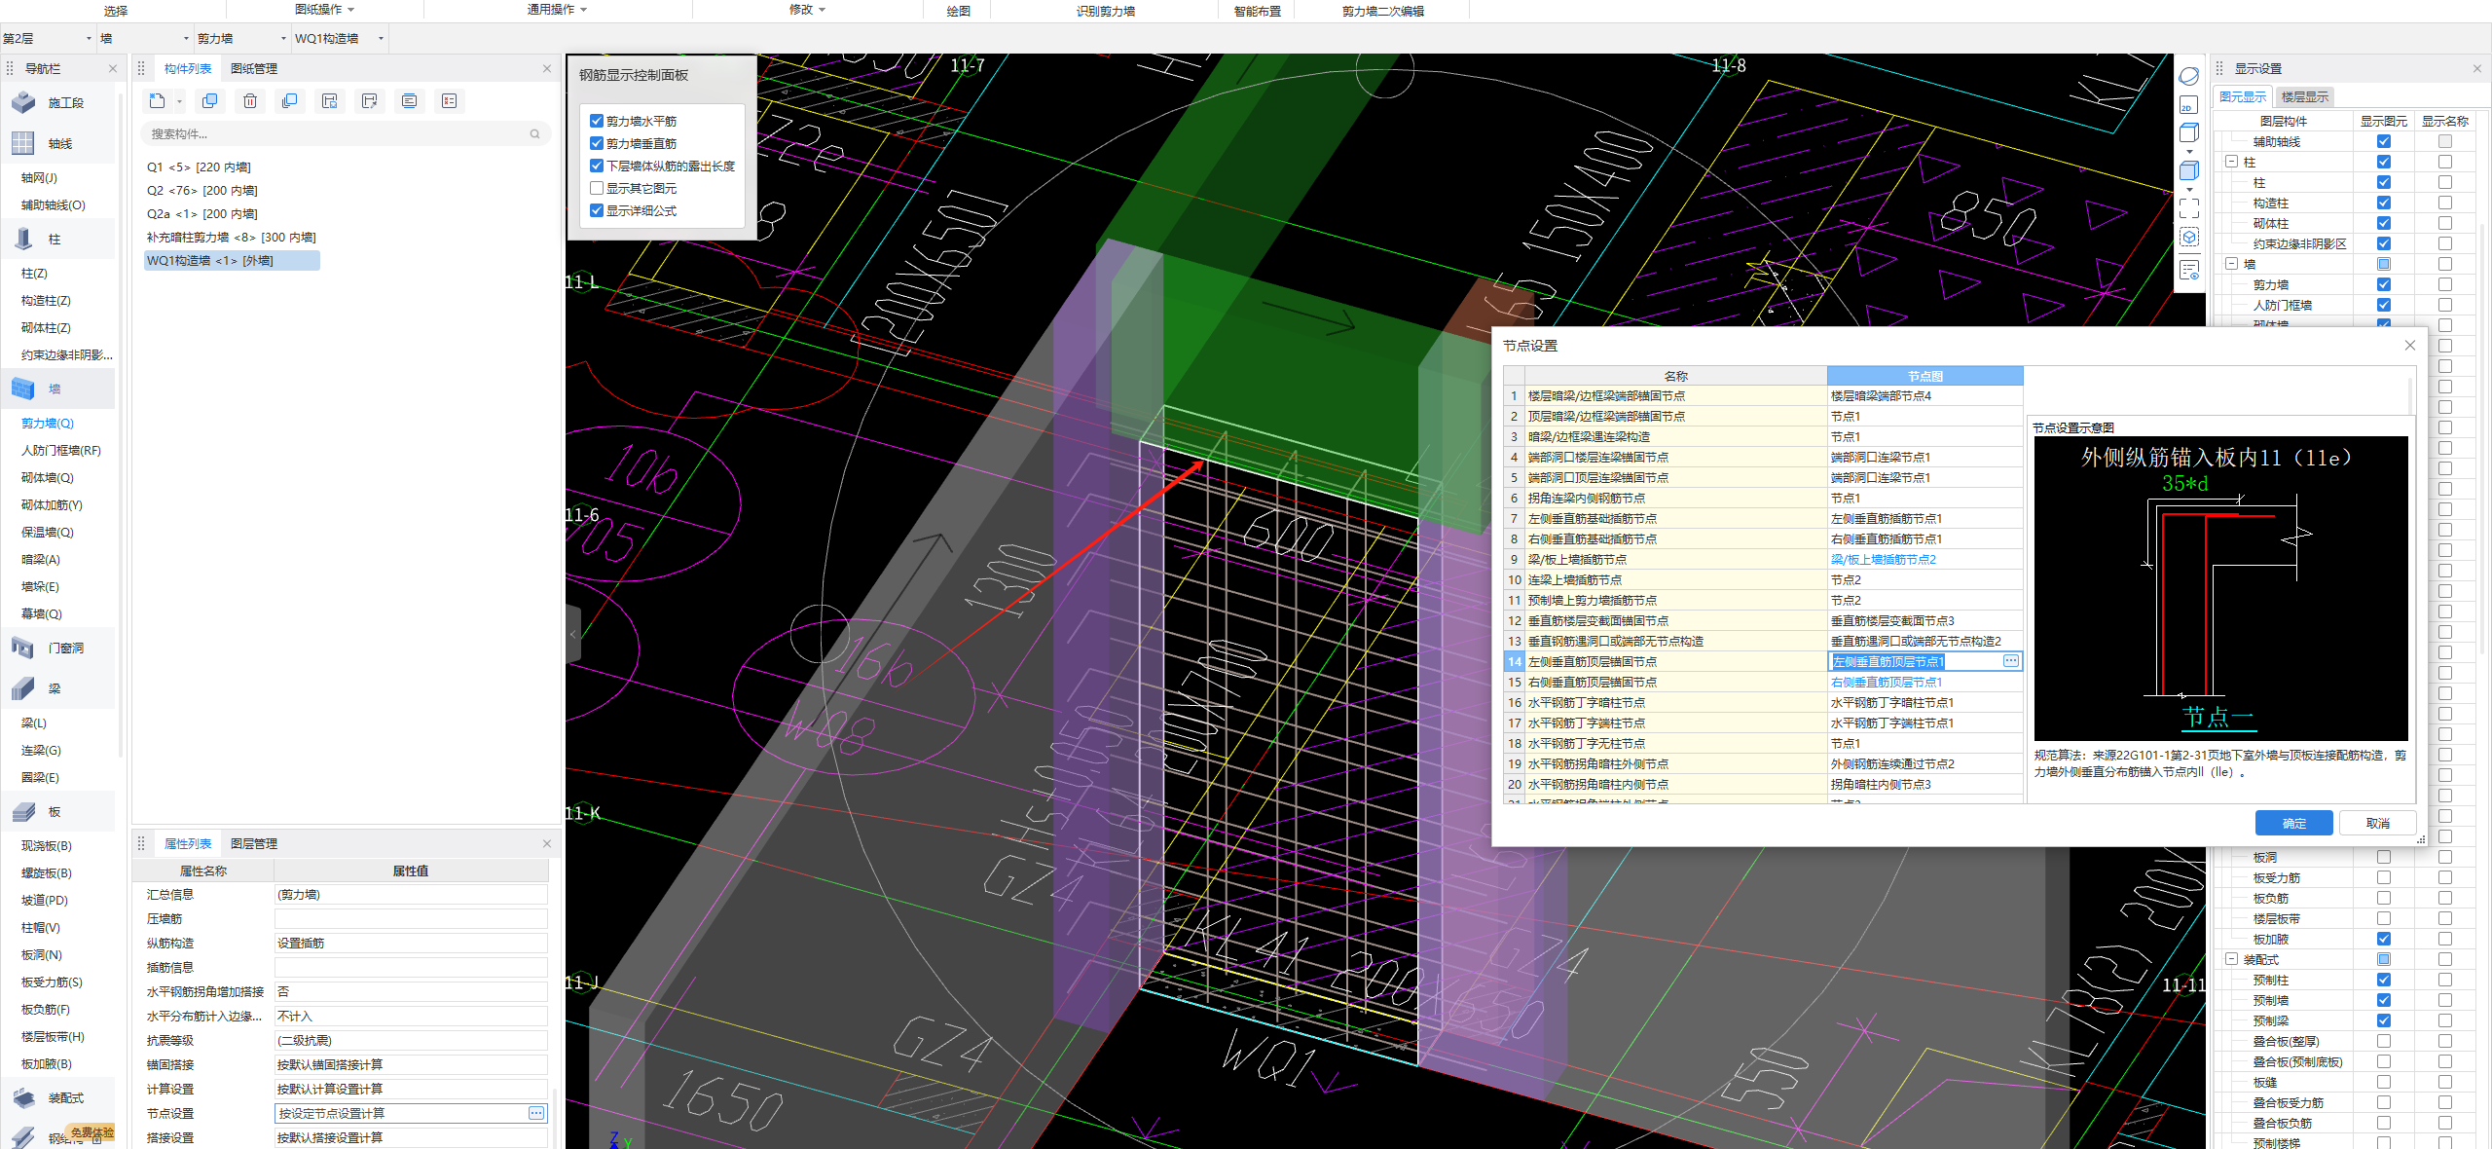The height and width of the screenshot is (1149, 2492).
Task: Collapse the 柱 group in display settings
Action: (2232, 162)
